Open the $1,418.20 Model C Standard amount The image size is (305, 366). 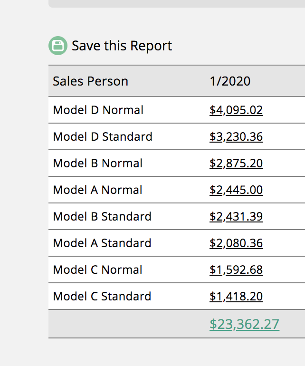(236, 297)
